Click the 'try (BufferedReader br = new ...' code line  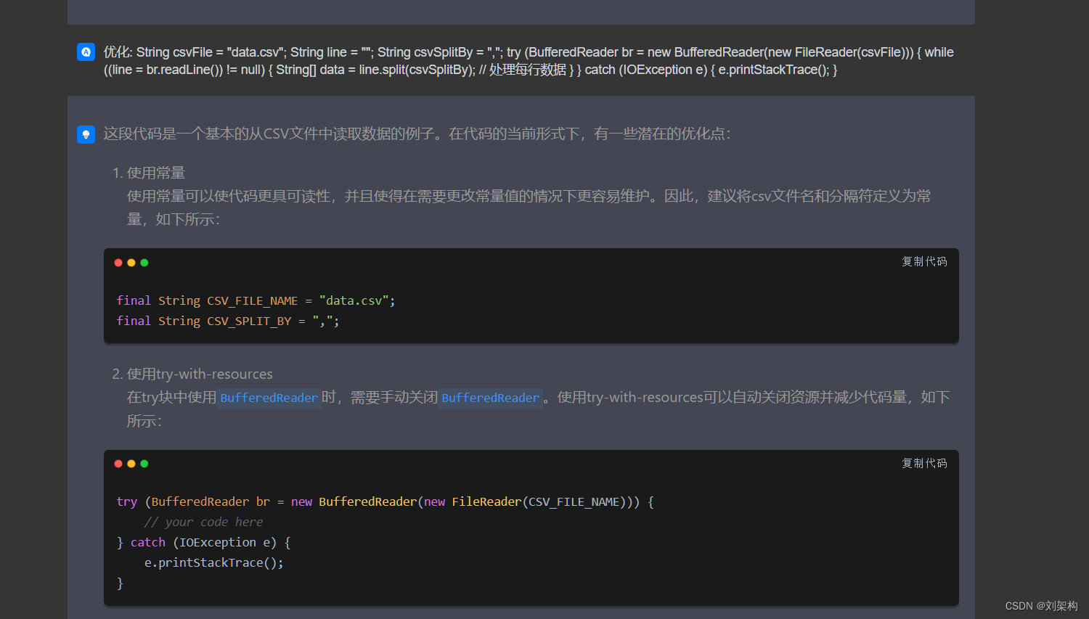(x=386, y=501)
